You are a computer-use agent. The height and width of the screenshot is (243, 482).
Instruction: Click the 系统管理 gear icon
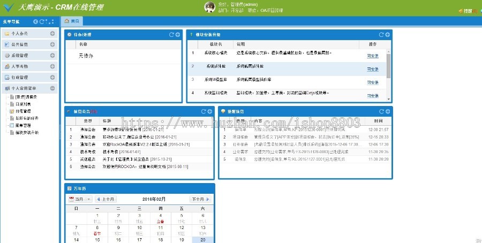coord(7,56)
